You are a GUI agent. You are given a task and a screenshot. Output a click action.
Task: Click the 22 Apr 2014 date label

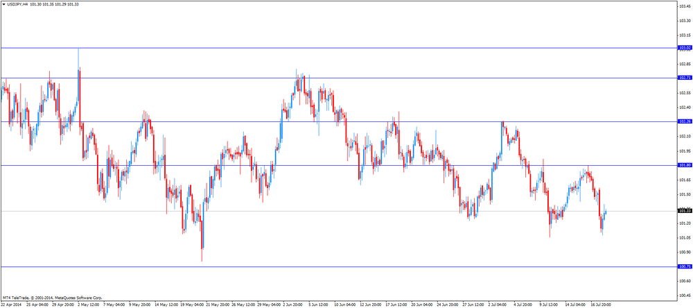(12, 305)
